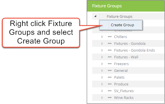
Task: Click the dots icon beside Fixtures - Gondola Ends
Action: [110, 50]
